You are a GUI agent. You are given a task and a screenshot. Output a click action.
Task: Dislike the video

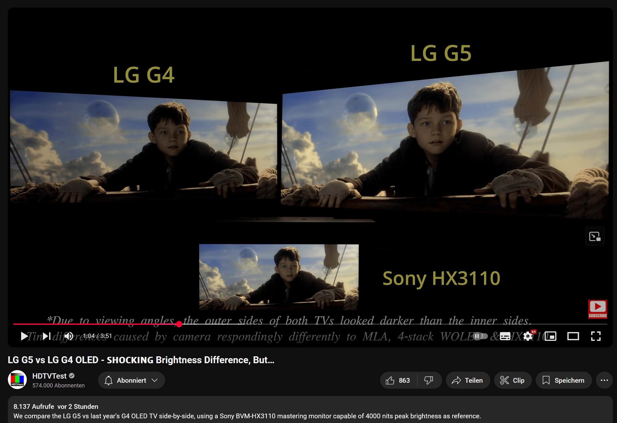pyautogui.click(x=429, y=380)
